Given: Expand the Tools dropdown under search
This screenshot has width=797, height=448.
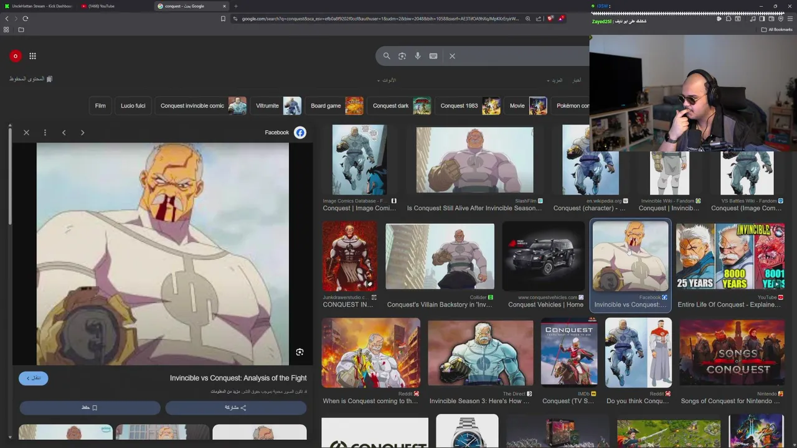Looking at the screenshot, I should (x=387, y=80).
